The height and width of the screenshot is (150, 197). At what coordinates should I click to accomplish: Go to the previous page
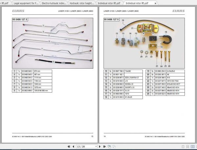click(x=73, y=146)
